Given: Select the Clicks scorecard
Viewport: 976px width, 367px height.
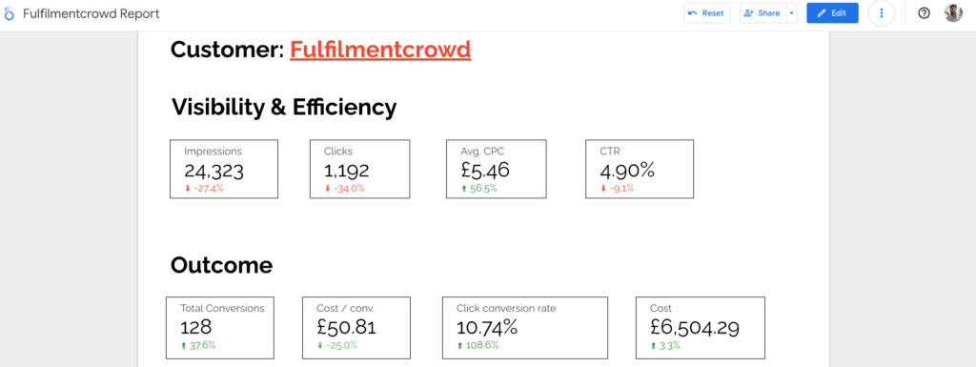Looking at the screenshot, I should 359,169.
